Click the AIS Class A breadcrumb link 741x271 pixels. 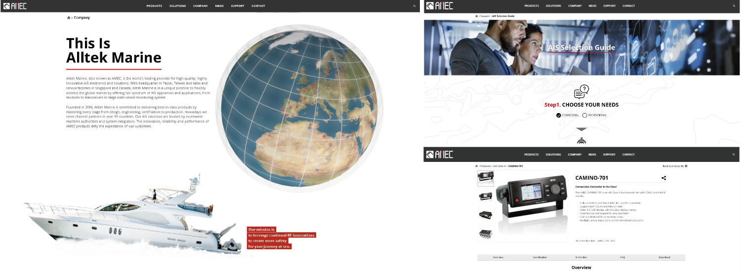[x=499, y=166]
